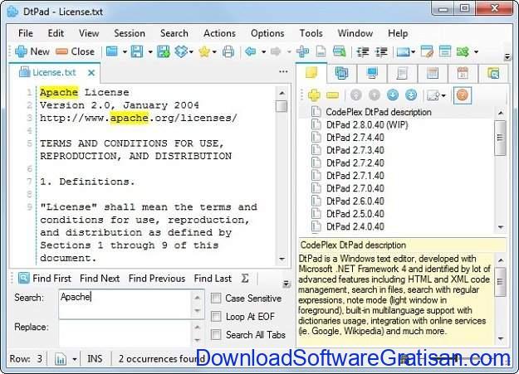
Task: Open the Tools menu
Action: click(311, 33)
